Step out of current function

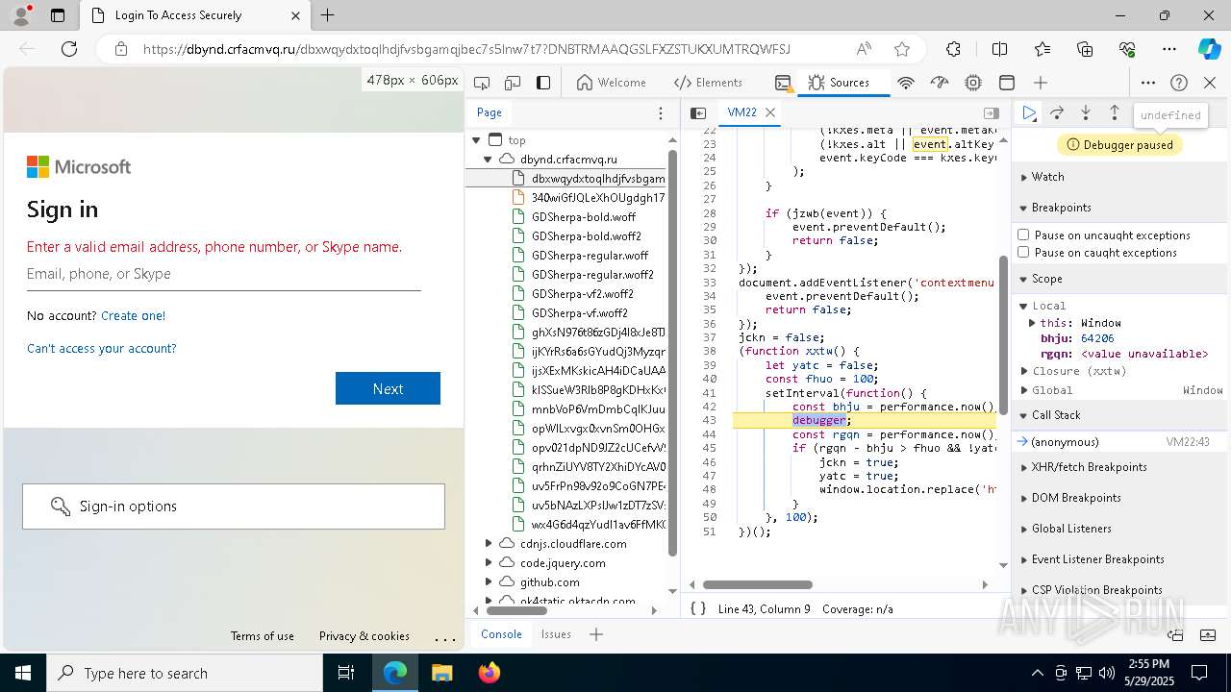pos(1115,113)
